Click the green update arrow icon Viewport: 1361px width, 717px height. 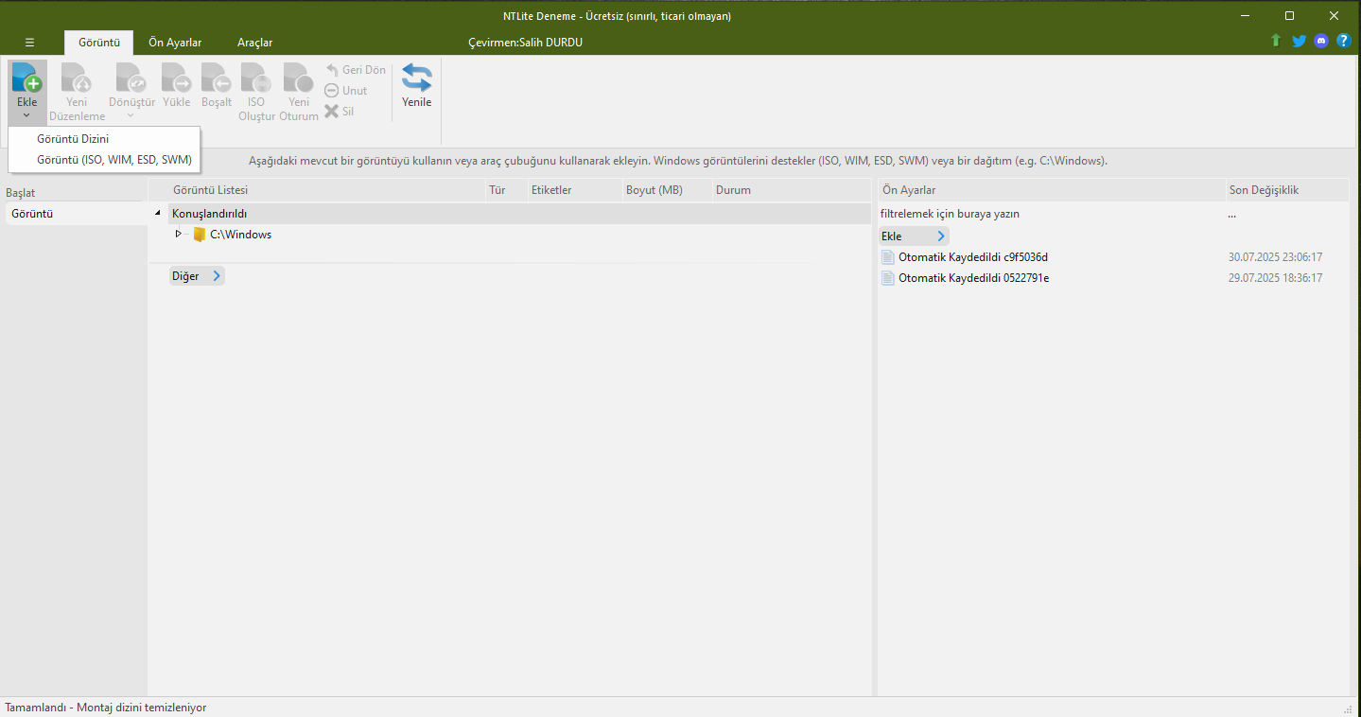click(x=1276, y=41)
